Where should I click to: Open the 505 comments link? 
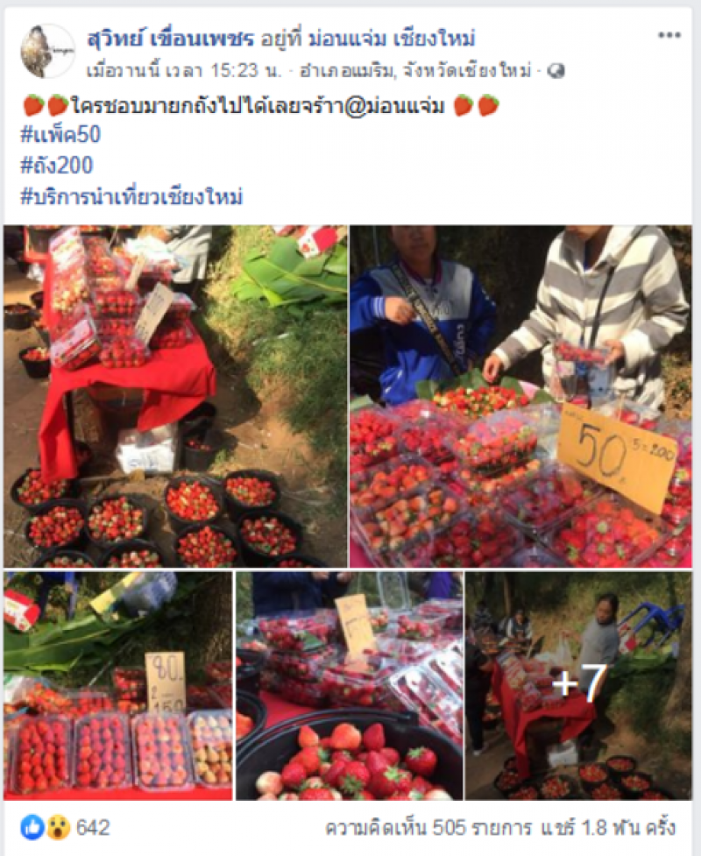coord(428,828)
